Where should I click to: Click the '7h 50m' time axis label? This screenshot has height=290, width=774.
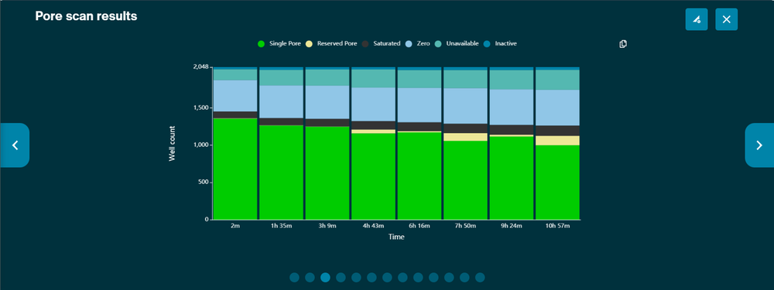coord(465,226)
